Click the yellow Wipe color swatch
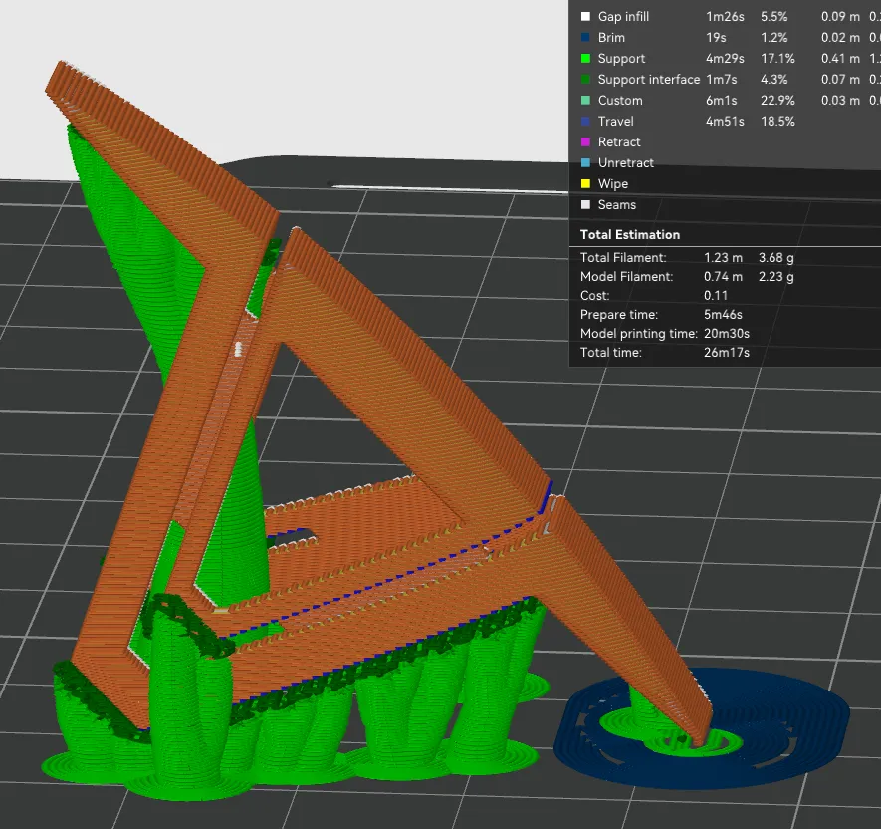881x829 pixels. pos(585,184)
